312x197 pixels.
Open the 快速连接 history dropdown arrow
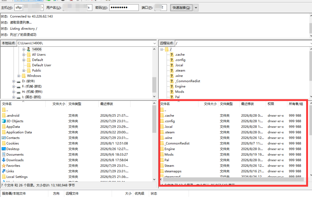point(196,8)
